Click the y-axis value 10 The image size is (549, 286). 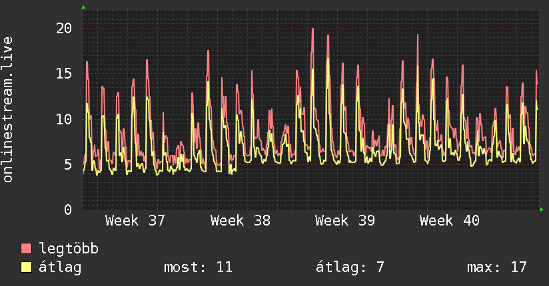64,119
